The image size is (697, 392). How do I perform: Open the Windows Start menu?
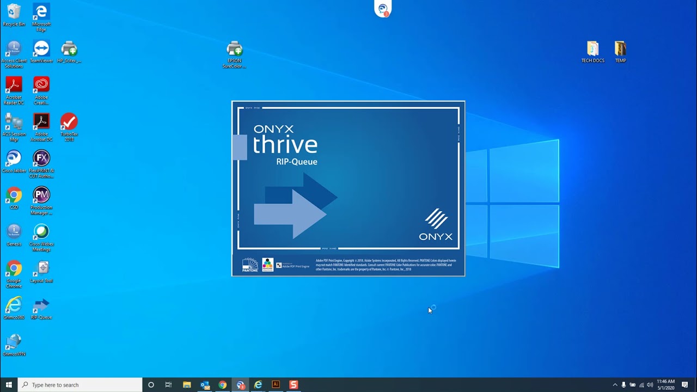(9, 385)
